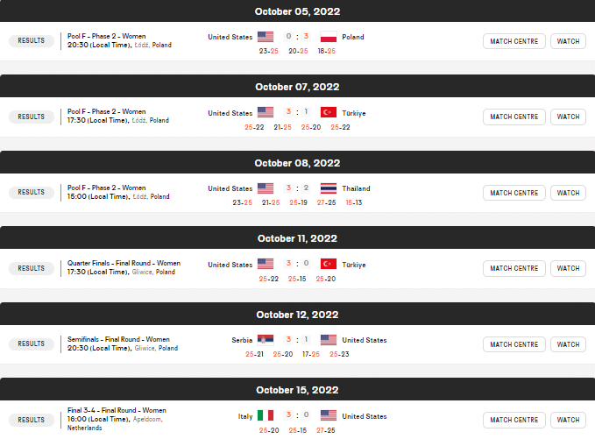
Task: Click Türkiye flag in October 07 match
Action: pyautogui.click(x=329, y=113)
